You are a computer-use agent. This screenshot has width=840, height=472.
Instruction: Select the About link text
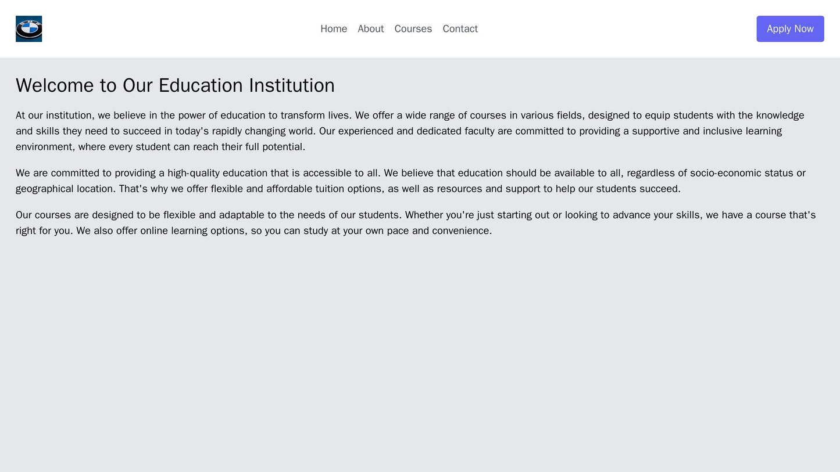tap(370, 28)
